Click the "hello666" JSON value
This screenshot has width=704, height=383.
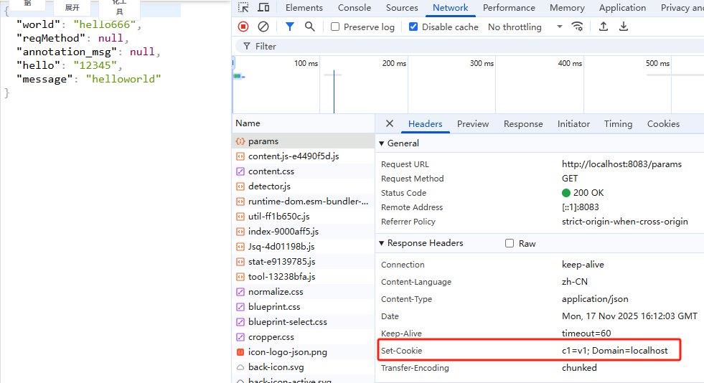tap(105, 24)
